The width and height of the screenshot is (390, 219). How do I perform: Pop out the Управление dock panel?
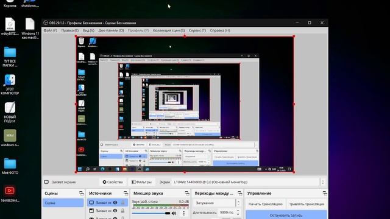click(325, 193)
